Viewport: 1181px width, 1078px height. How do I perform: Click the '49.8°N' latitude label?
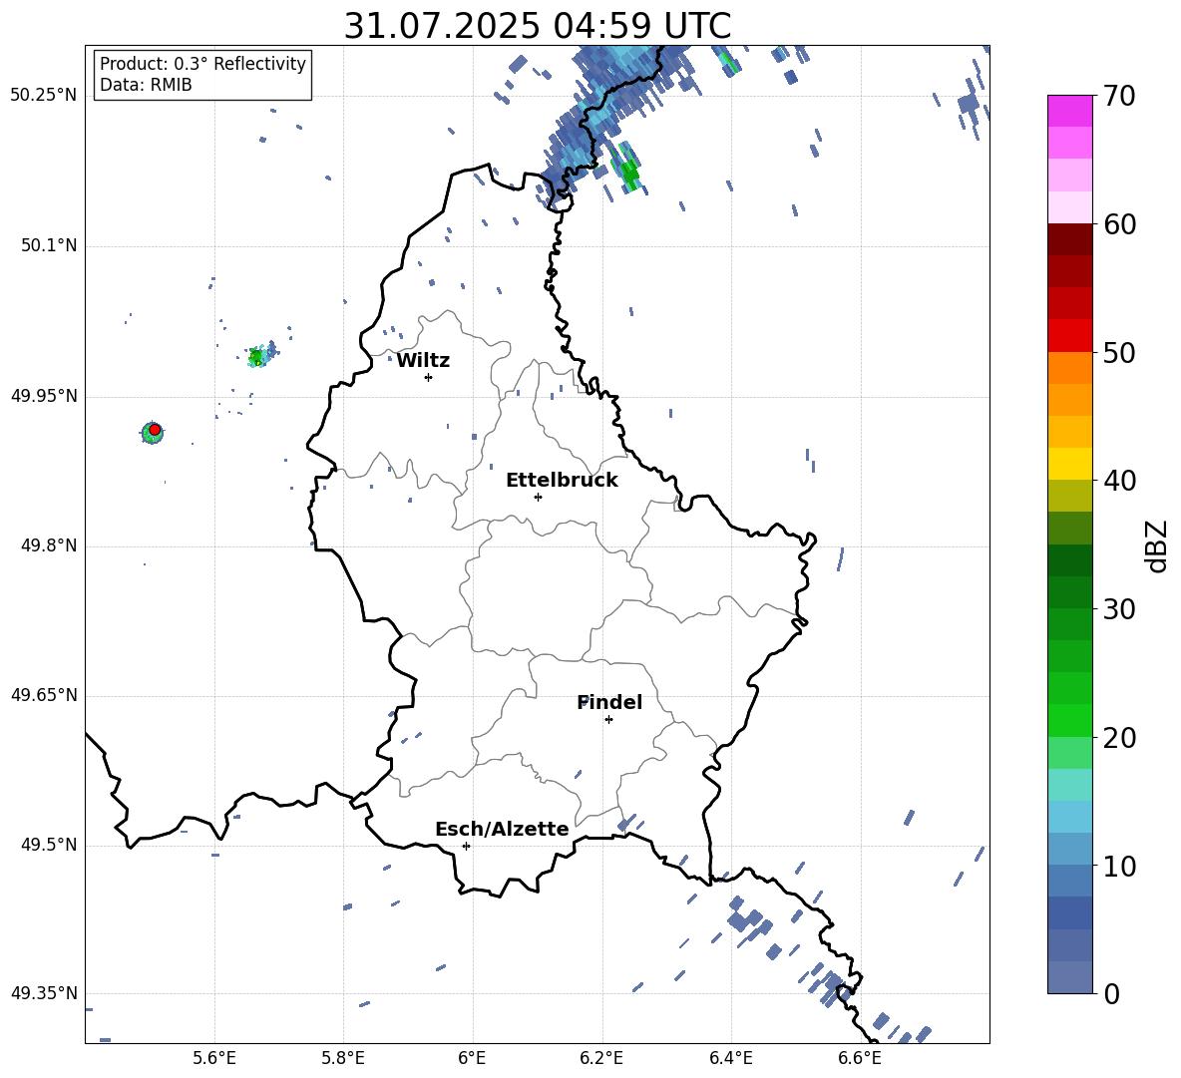49,545
